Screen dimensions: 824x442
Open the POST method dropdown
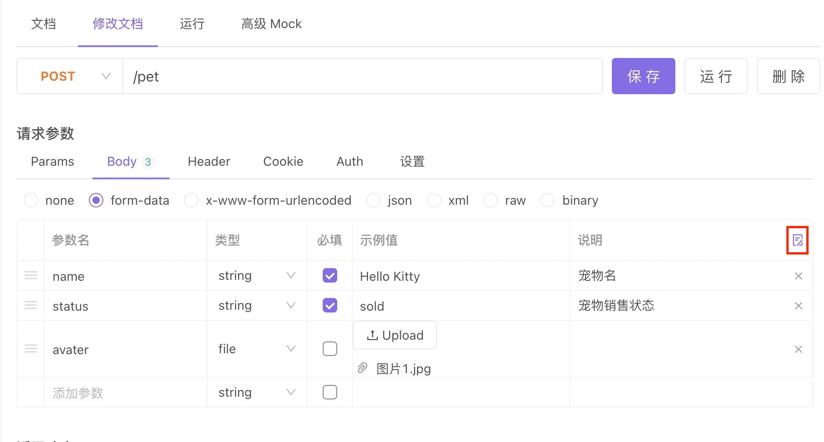click(105, 76)
